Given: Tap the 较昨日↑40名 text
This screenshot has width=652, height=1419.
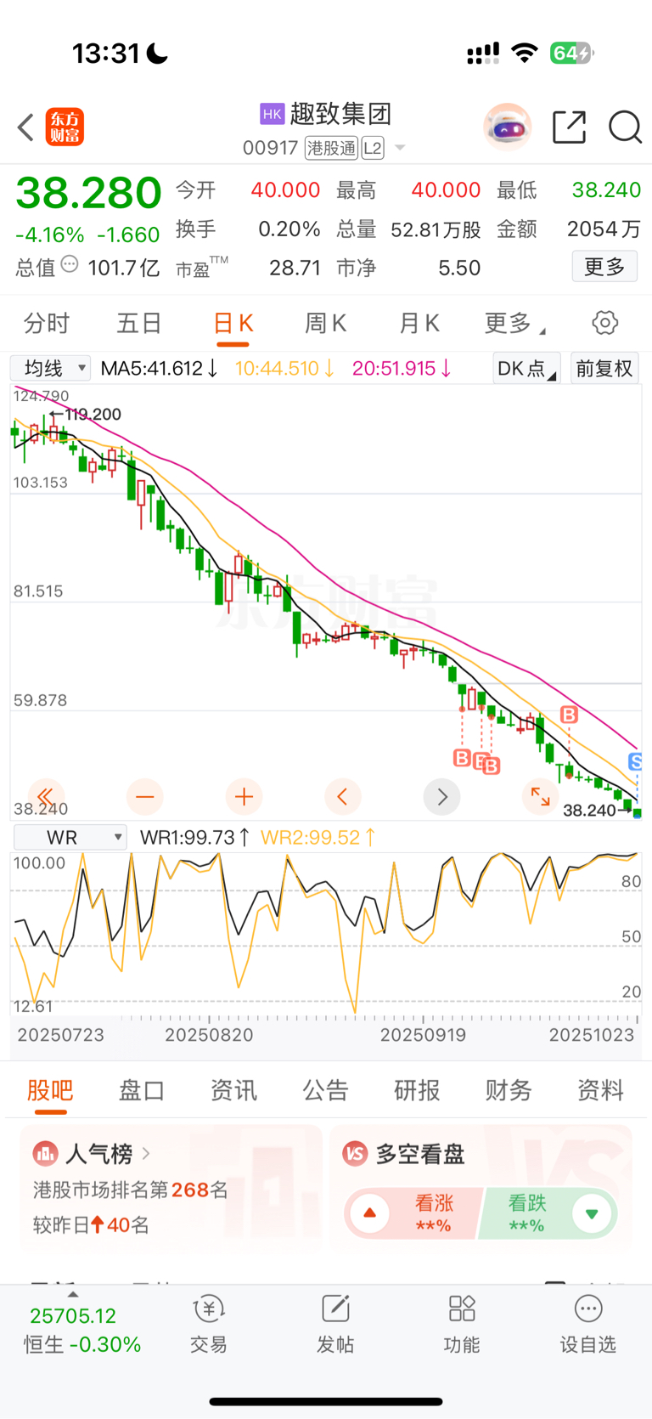Looking at the screenshot, I should [x=91, y=1225].
